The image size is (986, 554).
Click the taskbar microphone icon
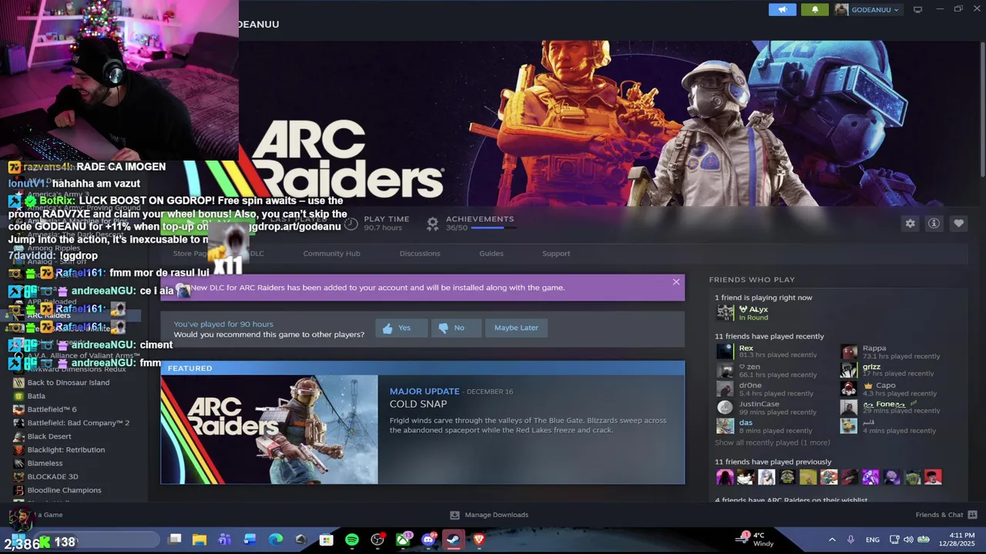(x=851, y=540)
